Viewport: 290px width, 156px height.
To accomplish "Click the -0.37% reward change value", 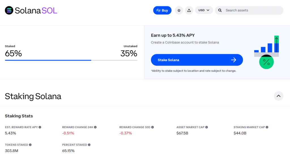I will click(x=125, y=133).
